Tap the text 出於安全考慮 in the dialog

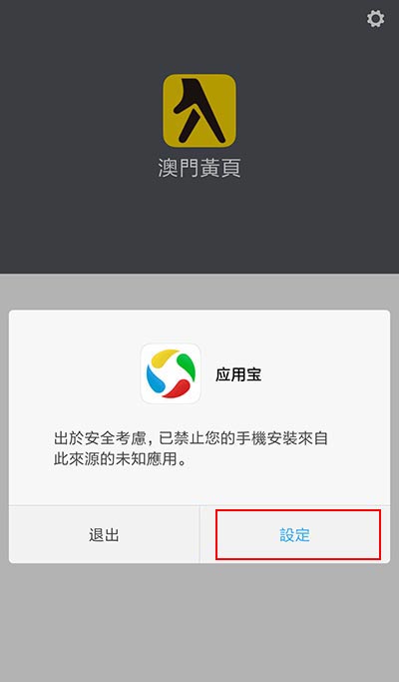point(100,438)
